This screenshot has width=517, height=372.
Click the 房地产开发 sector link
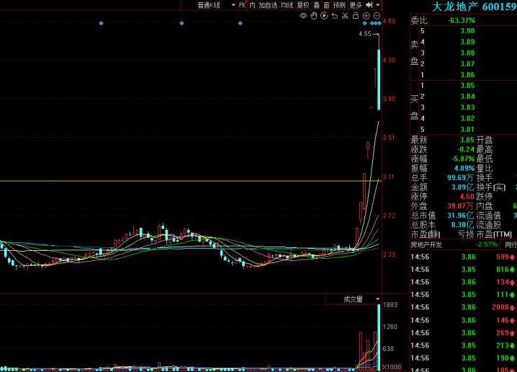click(x=426, y=245)
